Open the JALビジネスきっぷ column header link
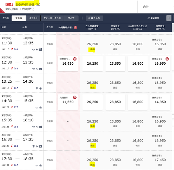The height and width of the screenshot is (170, 174). (x=138, y=26)
